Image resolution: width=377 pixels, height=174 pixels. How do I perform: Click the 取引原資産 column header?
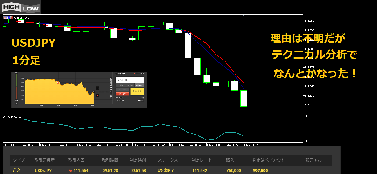pyautogui.click(x=44, y=160)
